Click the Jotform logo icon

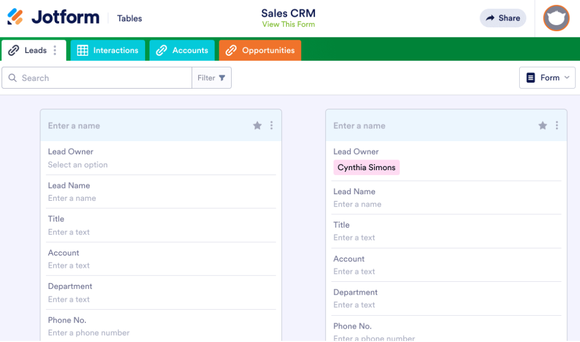coord(15,17)
